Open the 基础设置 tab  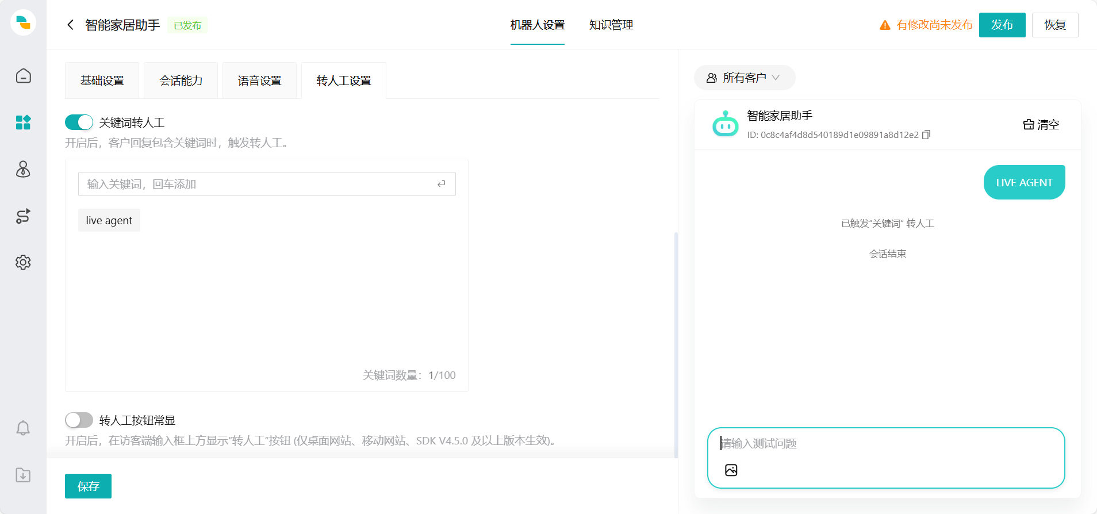pyautogui.click(x=102, y=80)
